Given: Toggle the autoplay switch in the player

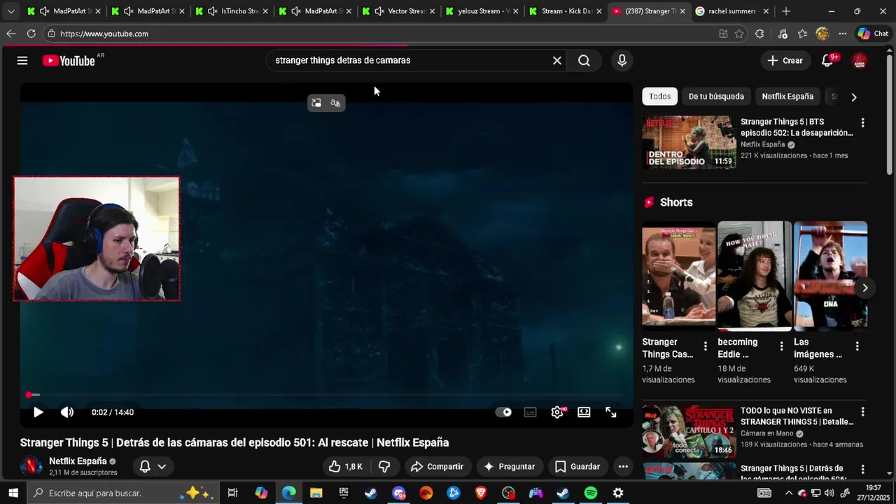Looking at the screenshot, I should (x=503, y=412).
